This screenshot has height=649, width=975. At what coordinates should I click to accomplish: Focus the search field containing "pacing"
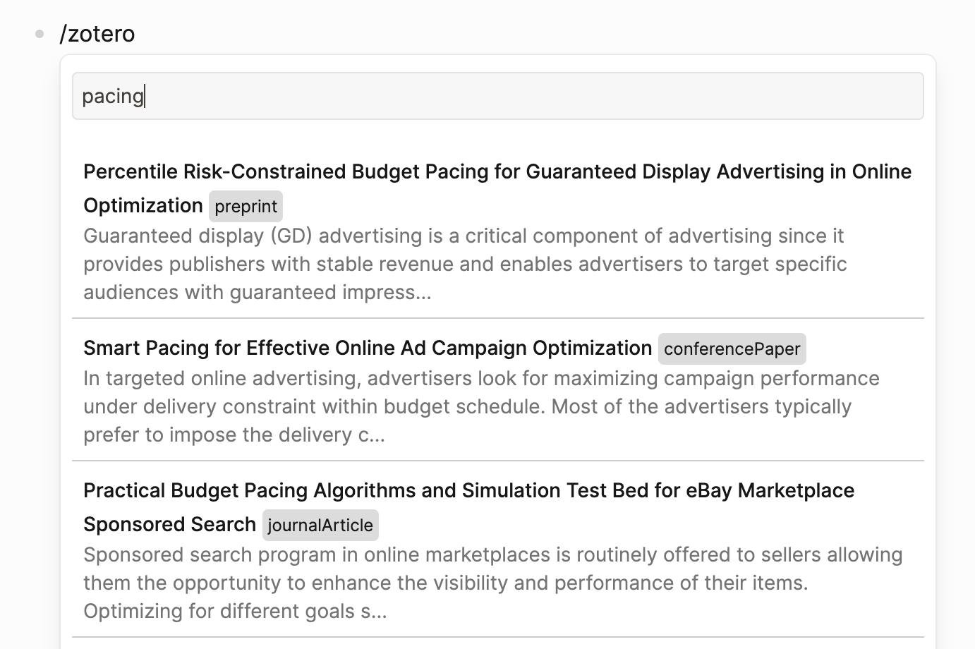coord(497,96)
